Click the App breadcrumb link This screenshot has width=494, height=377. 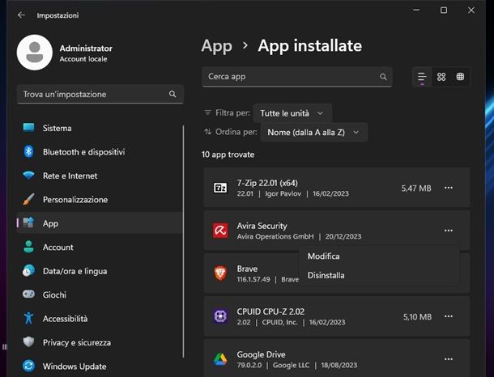pos(217,46)
